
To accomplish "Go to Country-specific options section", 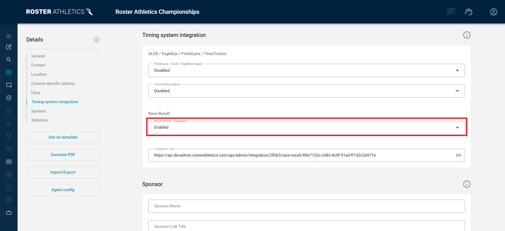I will (53, 83).
